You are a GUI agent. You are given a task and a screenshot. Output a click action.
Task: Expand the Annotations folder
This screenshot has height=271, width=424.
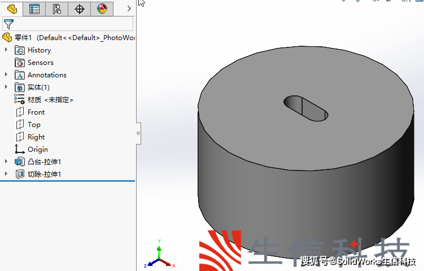click(x=6, y=75)
